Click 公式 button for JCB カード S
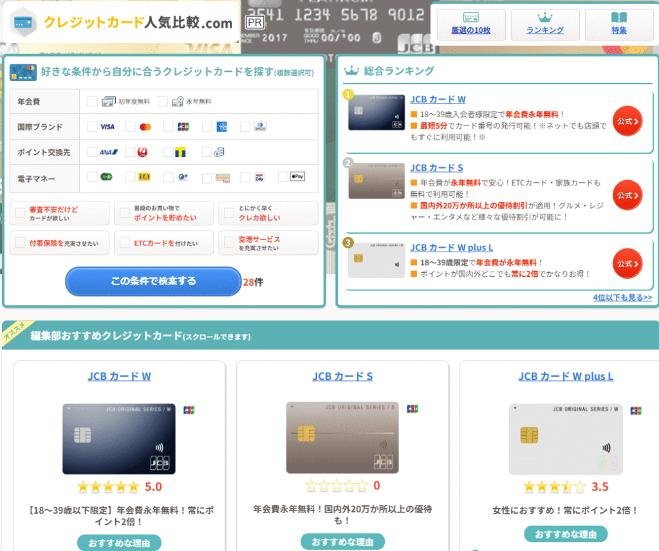Screen dimensions: 659x551 (x=627, y=194)
